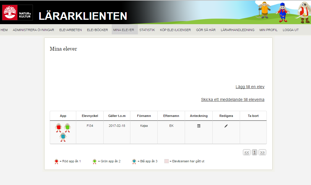
Task: Click '= Elevlicensen har gått ut' legend text
Action: click(187, 161)
